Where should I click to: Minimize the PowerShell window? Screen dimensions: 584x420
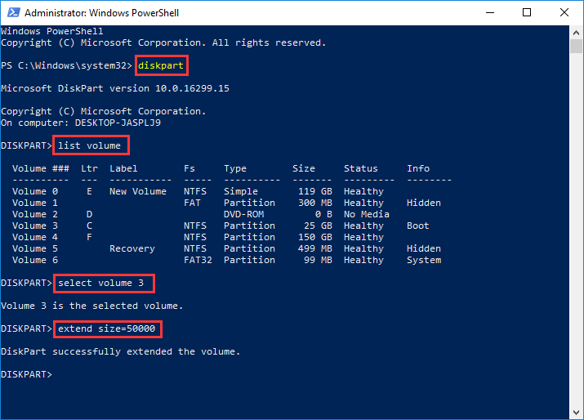click(489, 12)
